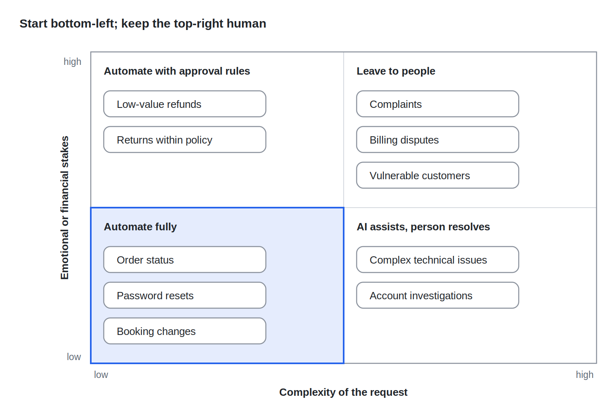Click the Complex technical issues box
The height and width of the screenshot is (412, 616).
[x=438, y=260]
